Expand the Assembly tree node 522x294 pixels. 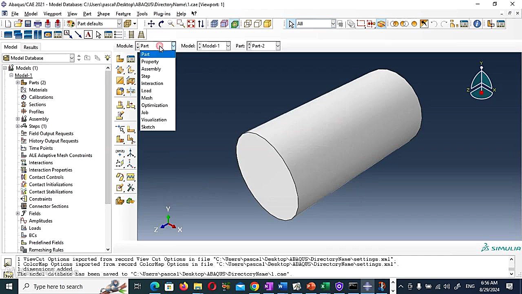pos(18,119)
